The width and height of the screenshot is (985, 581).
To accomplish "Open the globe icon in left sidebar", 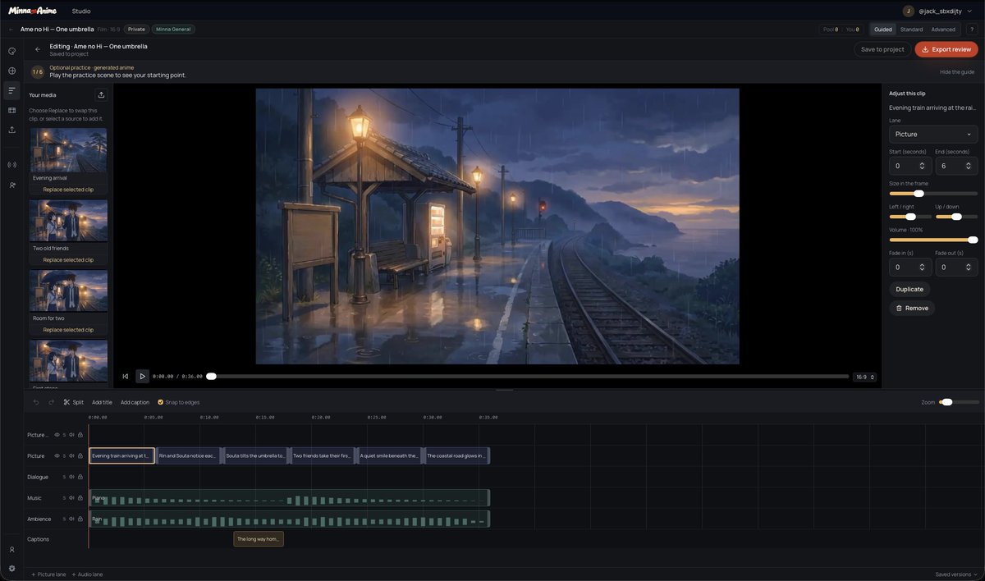I will coord(11,71).
